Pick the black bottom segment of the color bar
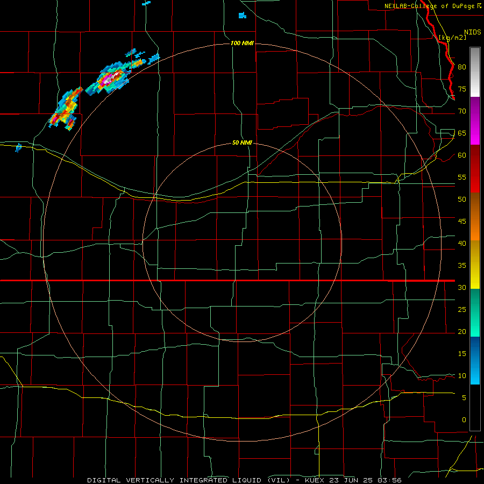484x484 pixels. pos(475,407)
